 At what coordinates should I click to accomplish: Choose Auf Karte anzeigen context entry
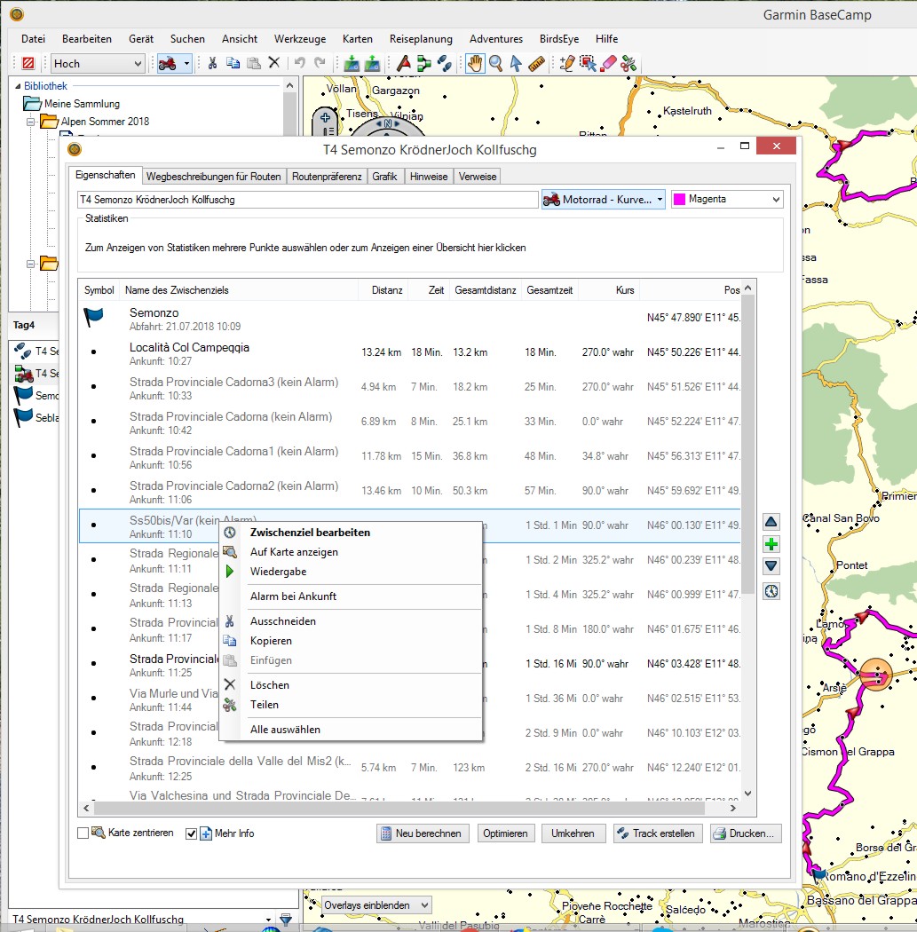(351, 552)
